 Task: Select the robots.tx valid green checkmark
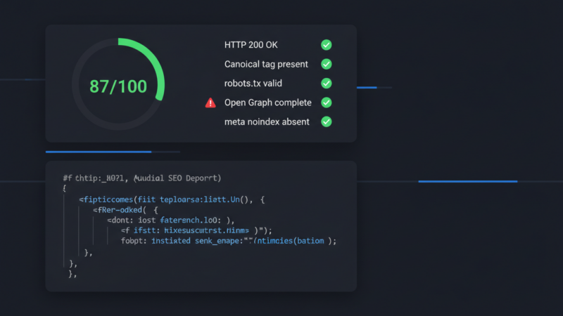point(326,83)
